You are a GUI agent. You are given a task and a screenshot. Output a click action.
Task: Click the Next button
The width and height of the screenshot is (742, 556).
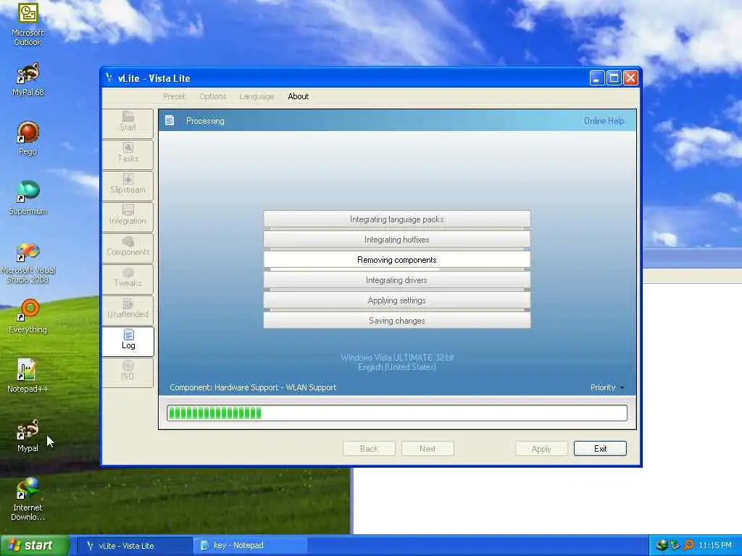pyautogui.click(x=428, y=449)
